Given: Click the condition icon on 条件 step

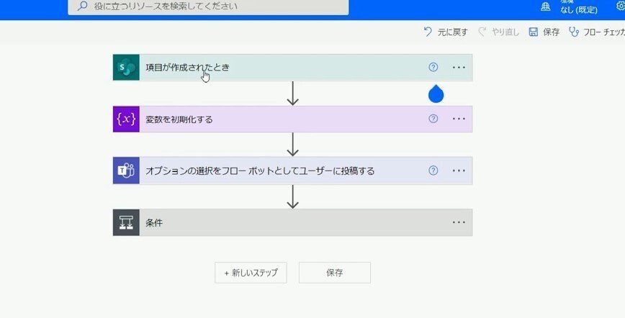Looking at the screenshot, I should click(126, 222).
